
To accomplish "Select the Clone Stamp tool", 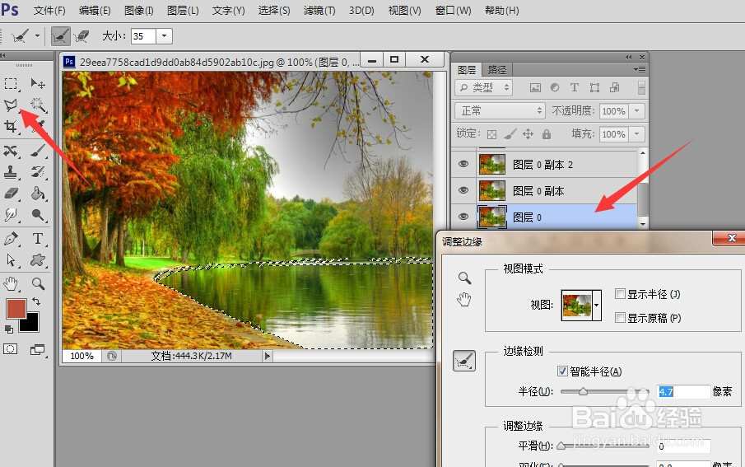I will [11, 172].
